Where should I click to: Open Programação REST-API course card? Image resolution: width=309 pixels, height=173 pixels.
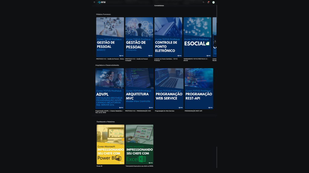point(199,89)
